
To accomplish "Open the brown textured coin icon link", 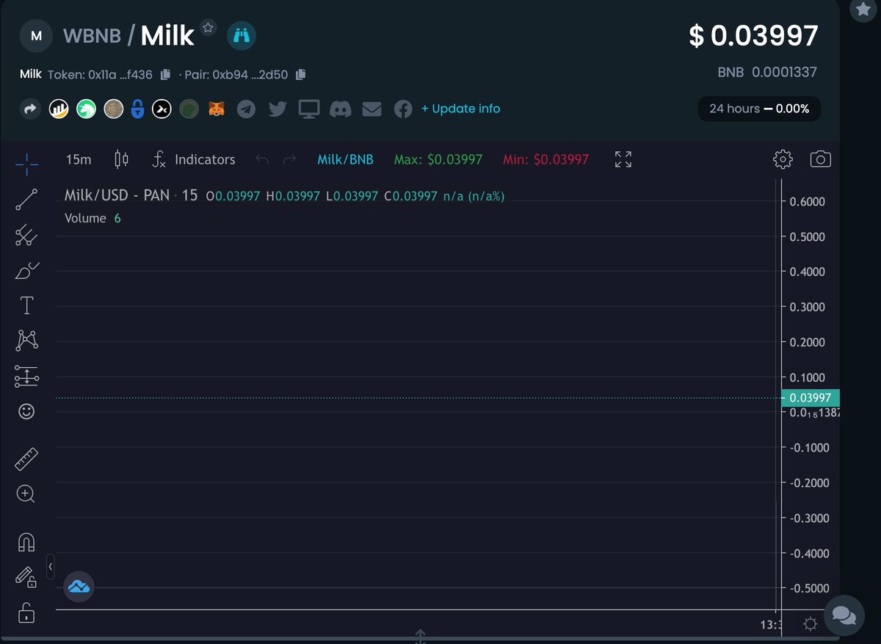I will pos(113,109).
